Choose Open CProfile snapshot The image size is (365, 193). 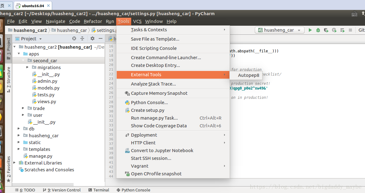click(173, 174)
